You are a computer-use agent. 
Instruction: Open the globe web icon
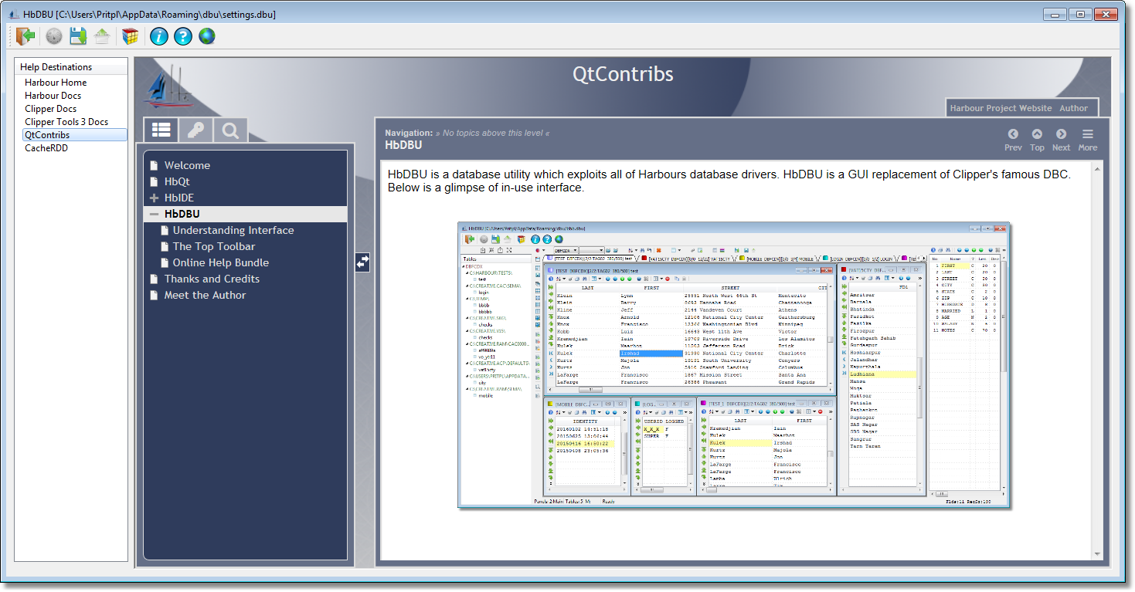tap(207, 36)
